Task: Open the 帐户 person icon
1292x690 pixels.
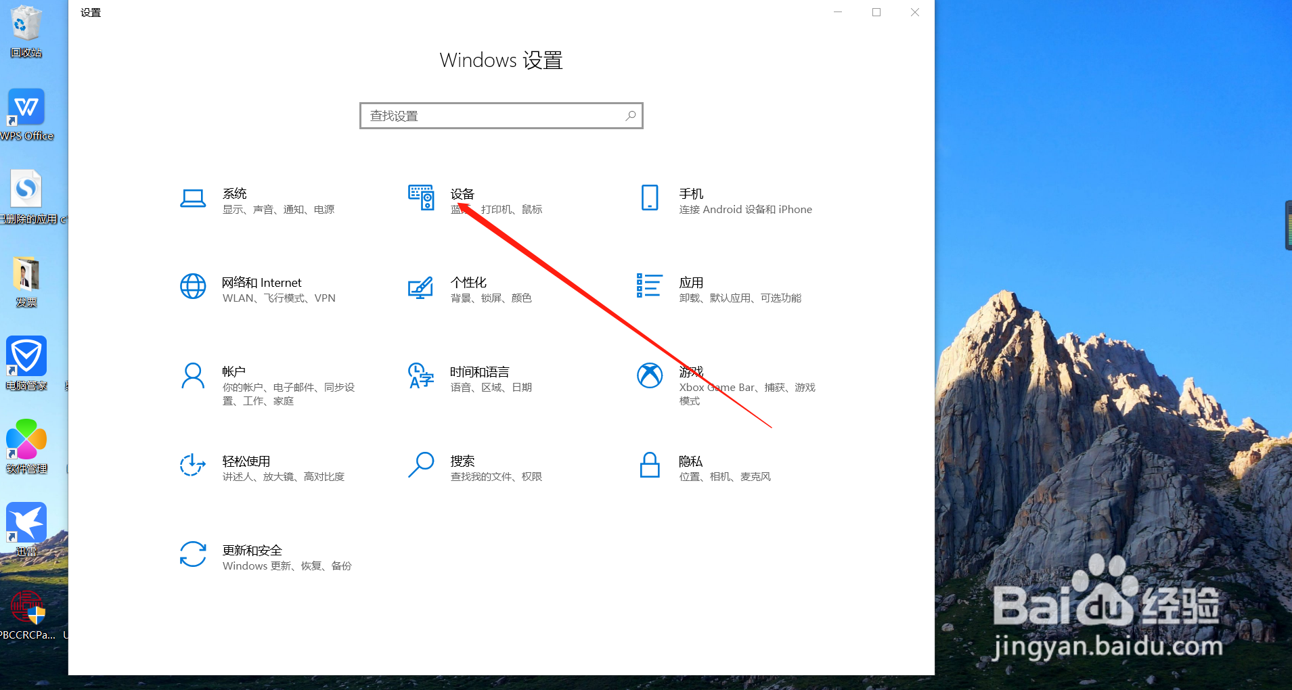Action: [x=193, y=375]
